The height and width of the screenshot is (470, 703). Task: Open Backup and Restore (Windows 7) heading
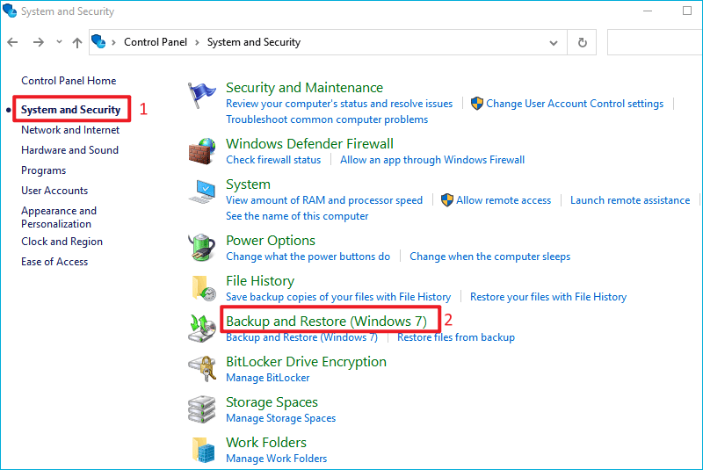326,322
